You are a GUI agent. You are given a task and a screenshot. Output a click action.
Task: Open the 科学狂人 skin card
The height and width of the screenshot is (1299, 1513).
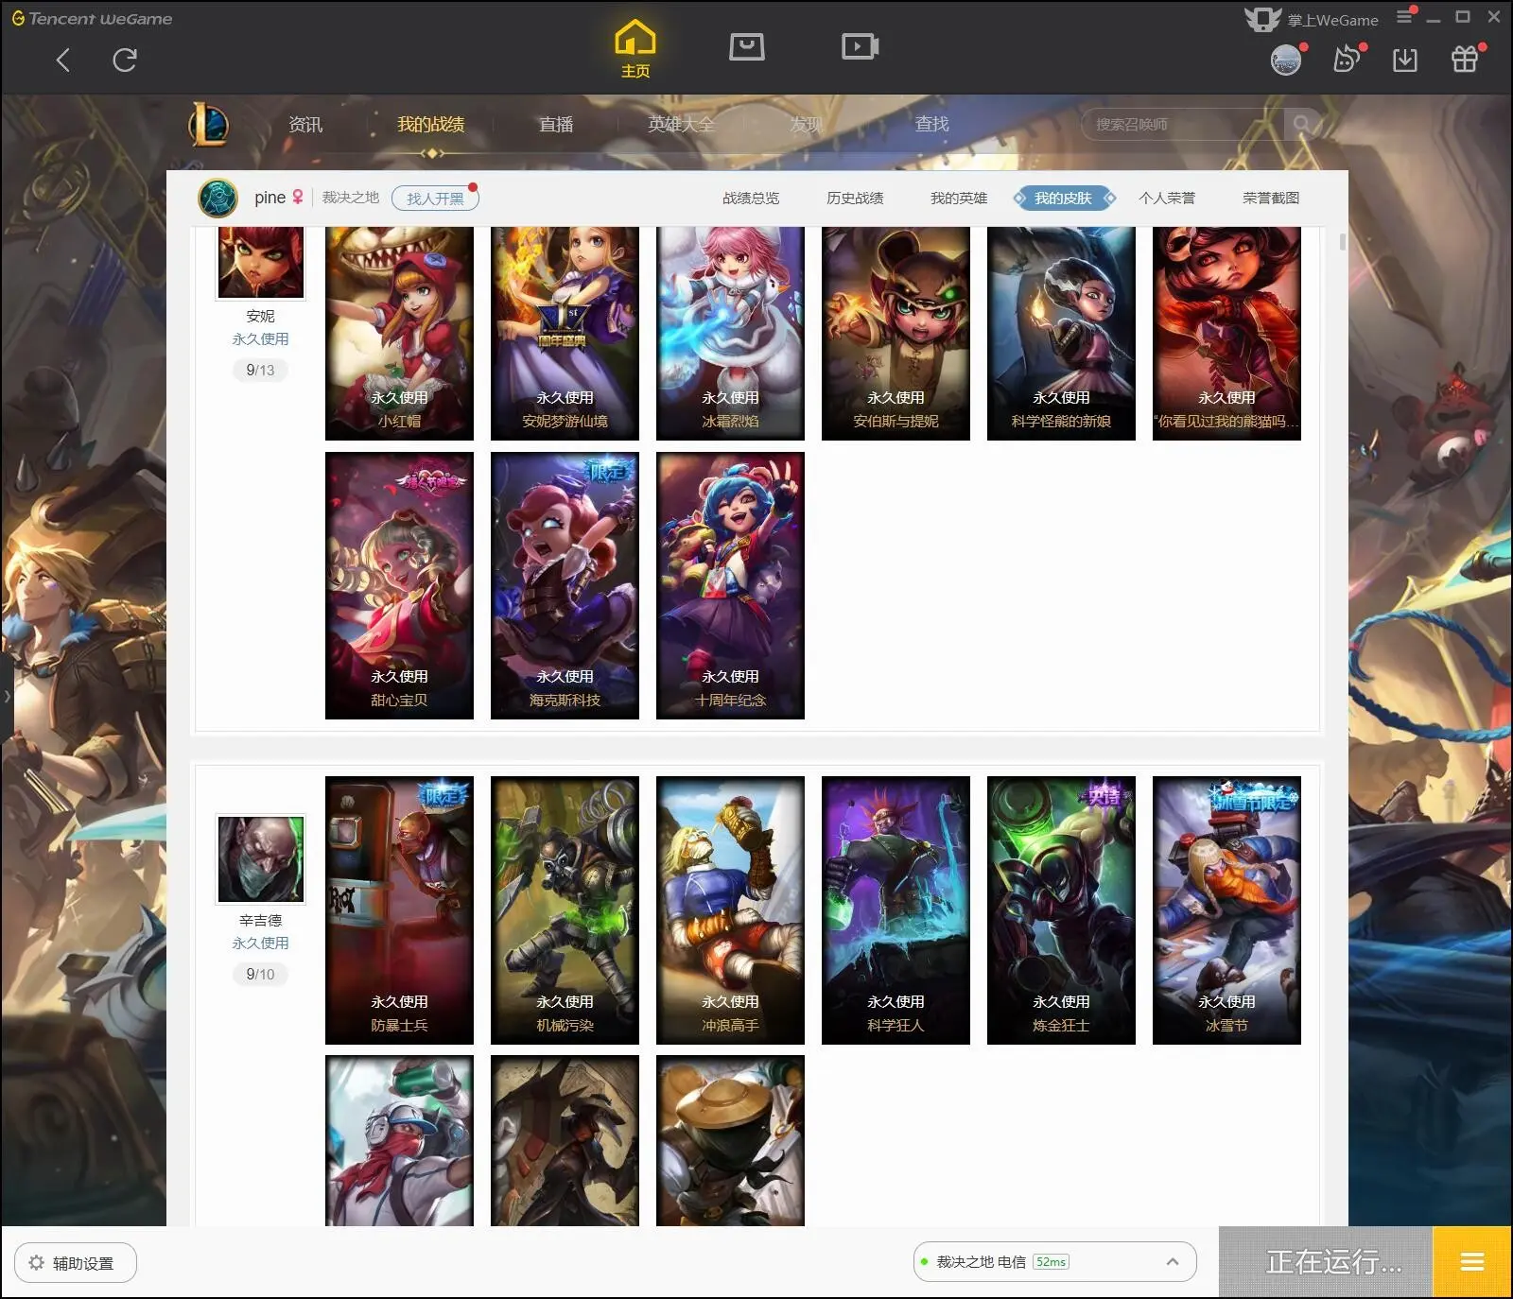point(896,910)
